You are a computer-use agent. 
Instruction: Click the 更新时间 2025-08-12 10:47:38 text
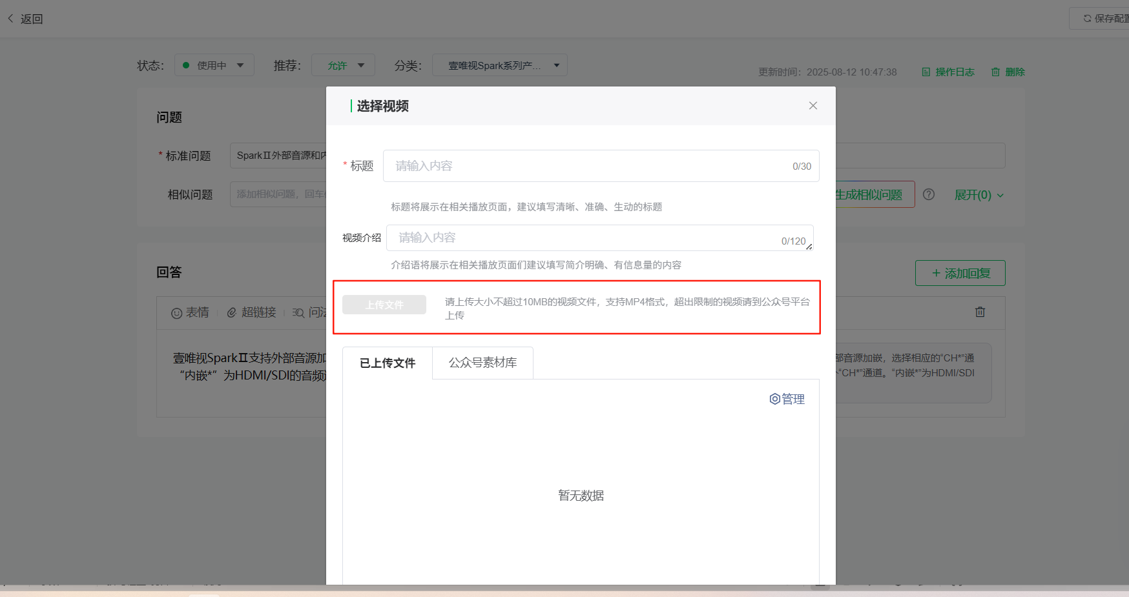827,72
